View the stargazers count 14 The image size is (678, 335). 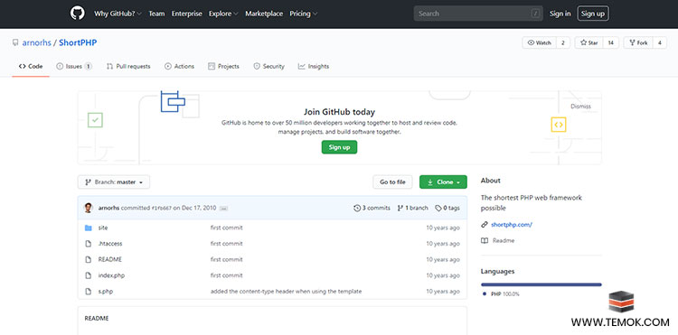coord(610,42)
